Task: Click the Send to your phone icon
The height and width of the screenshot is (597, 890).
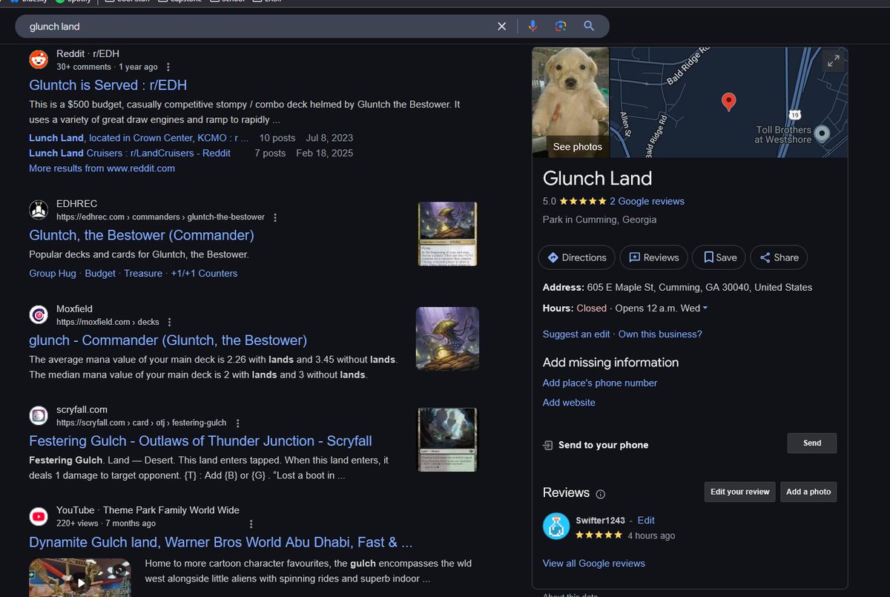Action: click(548, 445)
